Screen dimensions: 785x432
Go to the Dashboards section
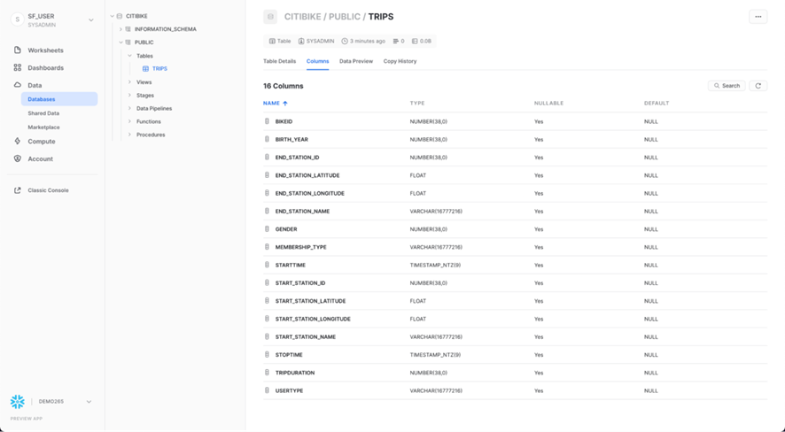[x=45, y=68]
